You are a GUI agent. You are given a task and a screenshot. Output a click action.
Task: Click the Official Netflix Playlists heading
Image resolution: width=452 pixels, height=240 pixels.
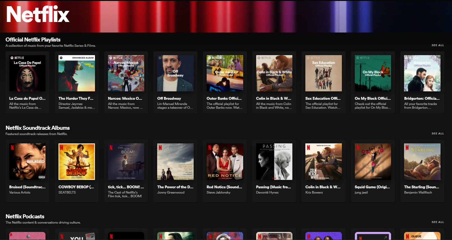pyautogui.click(x=33, y=40)
